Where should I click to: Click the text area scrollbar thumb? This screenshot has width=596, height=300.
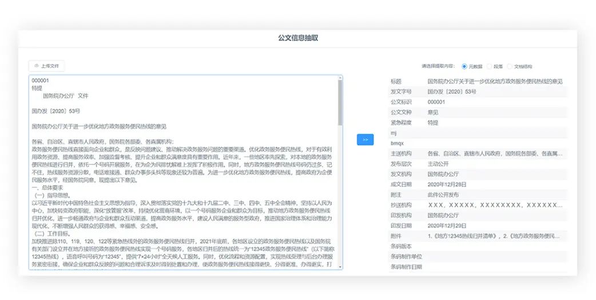(340, 103)
